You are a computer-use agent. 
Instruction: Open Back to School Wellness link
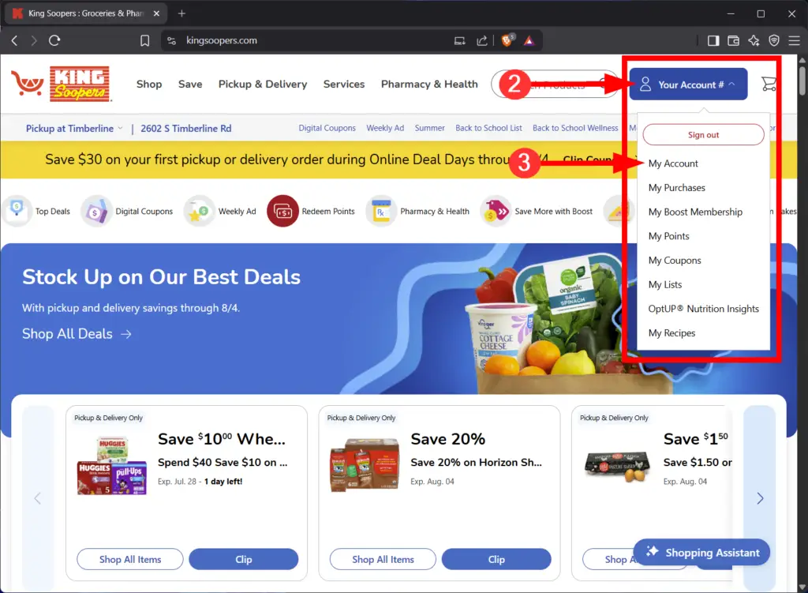click(x=575, y=128)
